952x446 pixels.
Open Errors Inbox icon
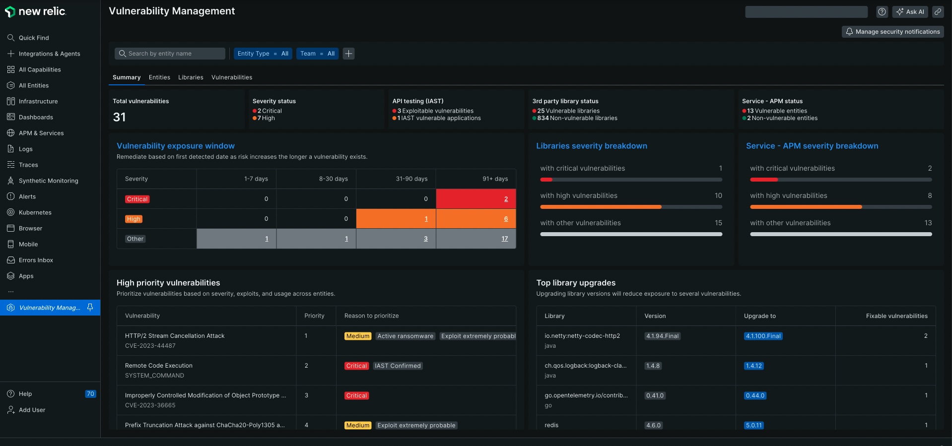(11, 260)
